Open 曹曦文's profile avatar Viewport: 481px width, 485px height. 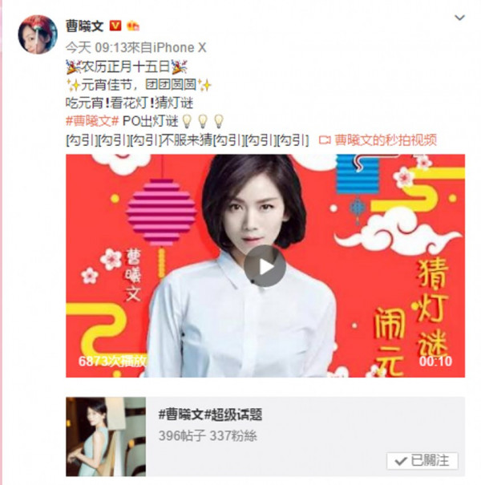pyautogui.click(x=38, y=34)
